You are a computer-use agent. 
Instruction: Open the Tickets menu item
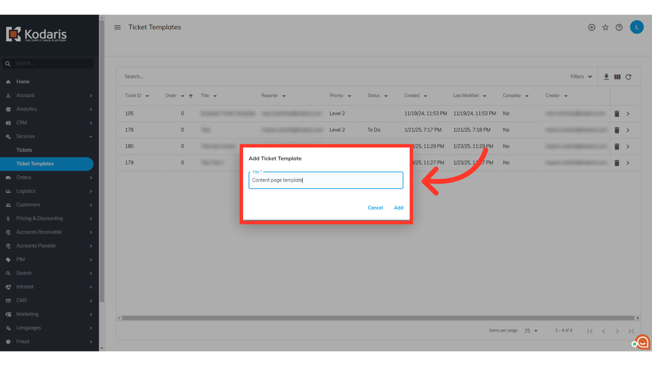tap(24, 150)
